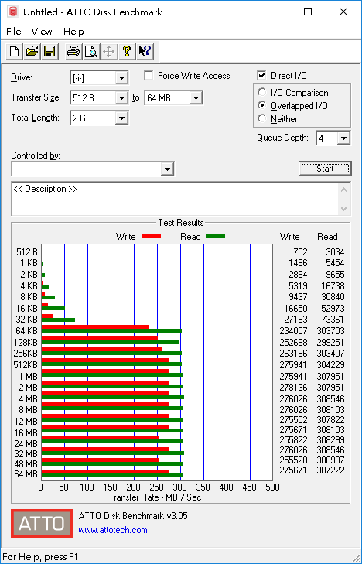Minimize the benchmark window
The width and height of the screenshot is (362, 564).
pos(274,12)
